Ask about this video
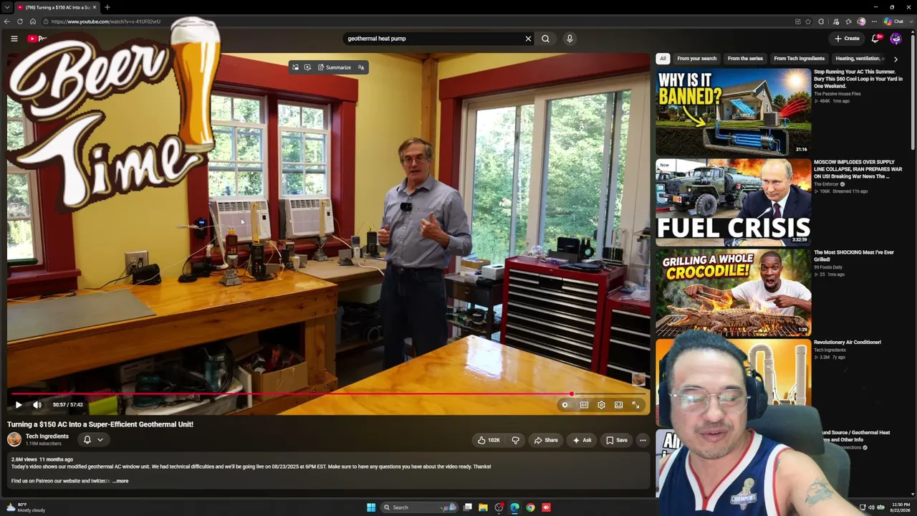Screen dimensions: 917x516 coord(582,440)
